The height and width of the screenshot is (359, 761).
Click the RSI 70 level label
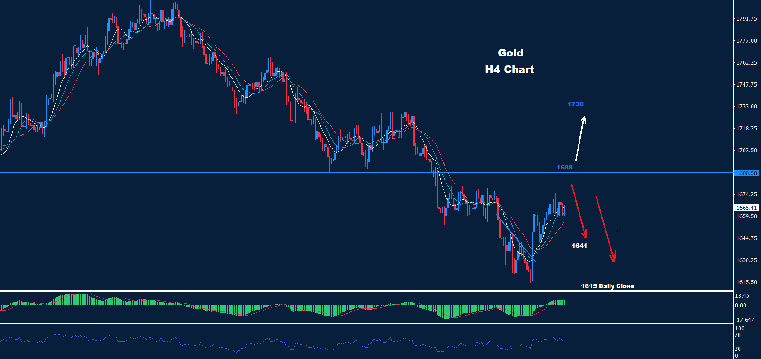coord(738,335)
